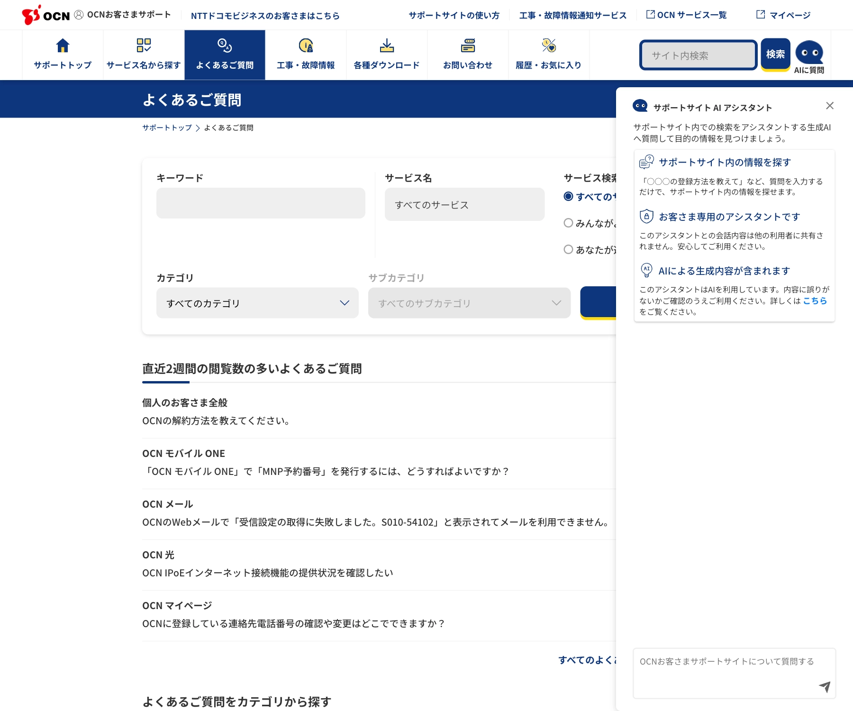Image resolution: width=853 pixels, height=711 pixels.
Task: Choose the みんなが radio option
Action: 569,223
